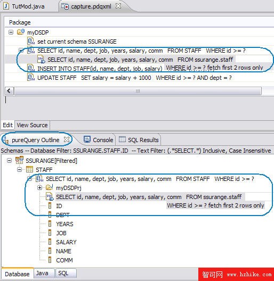Click the pureQuery Outline view icon
Viewport: 274px width, 281px height.
[6, 140]
